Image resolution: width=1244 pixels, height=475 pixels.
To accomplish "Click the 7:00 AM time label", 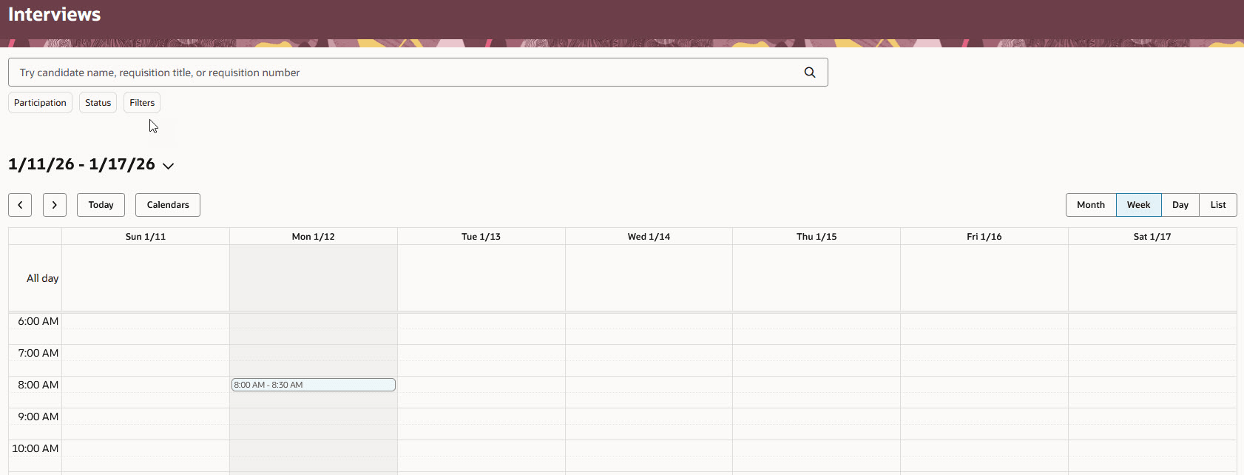I will [x=38, y=353].
